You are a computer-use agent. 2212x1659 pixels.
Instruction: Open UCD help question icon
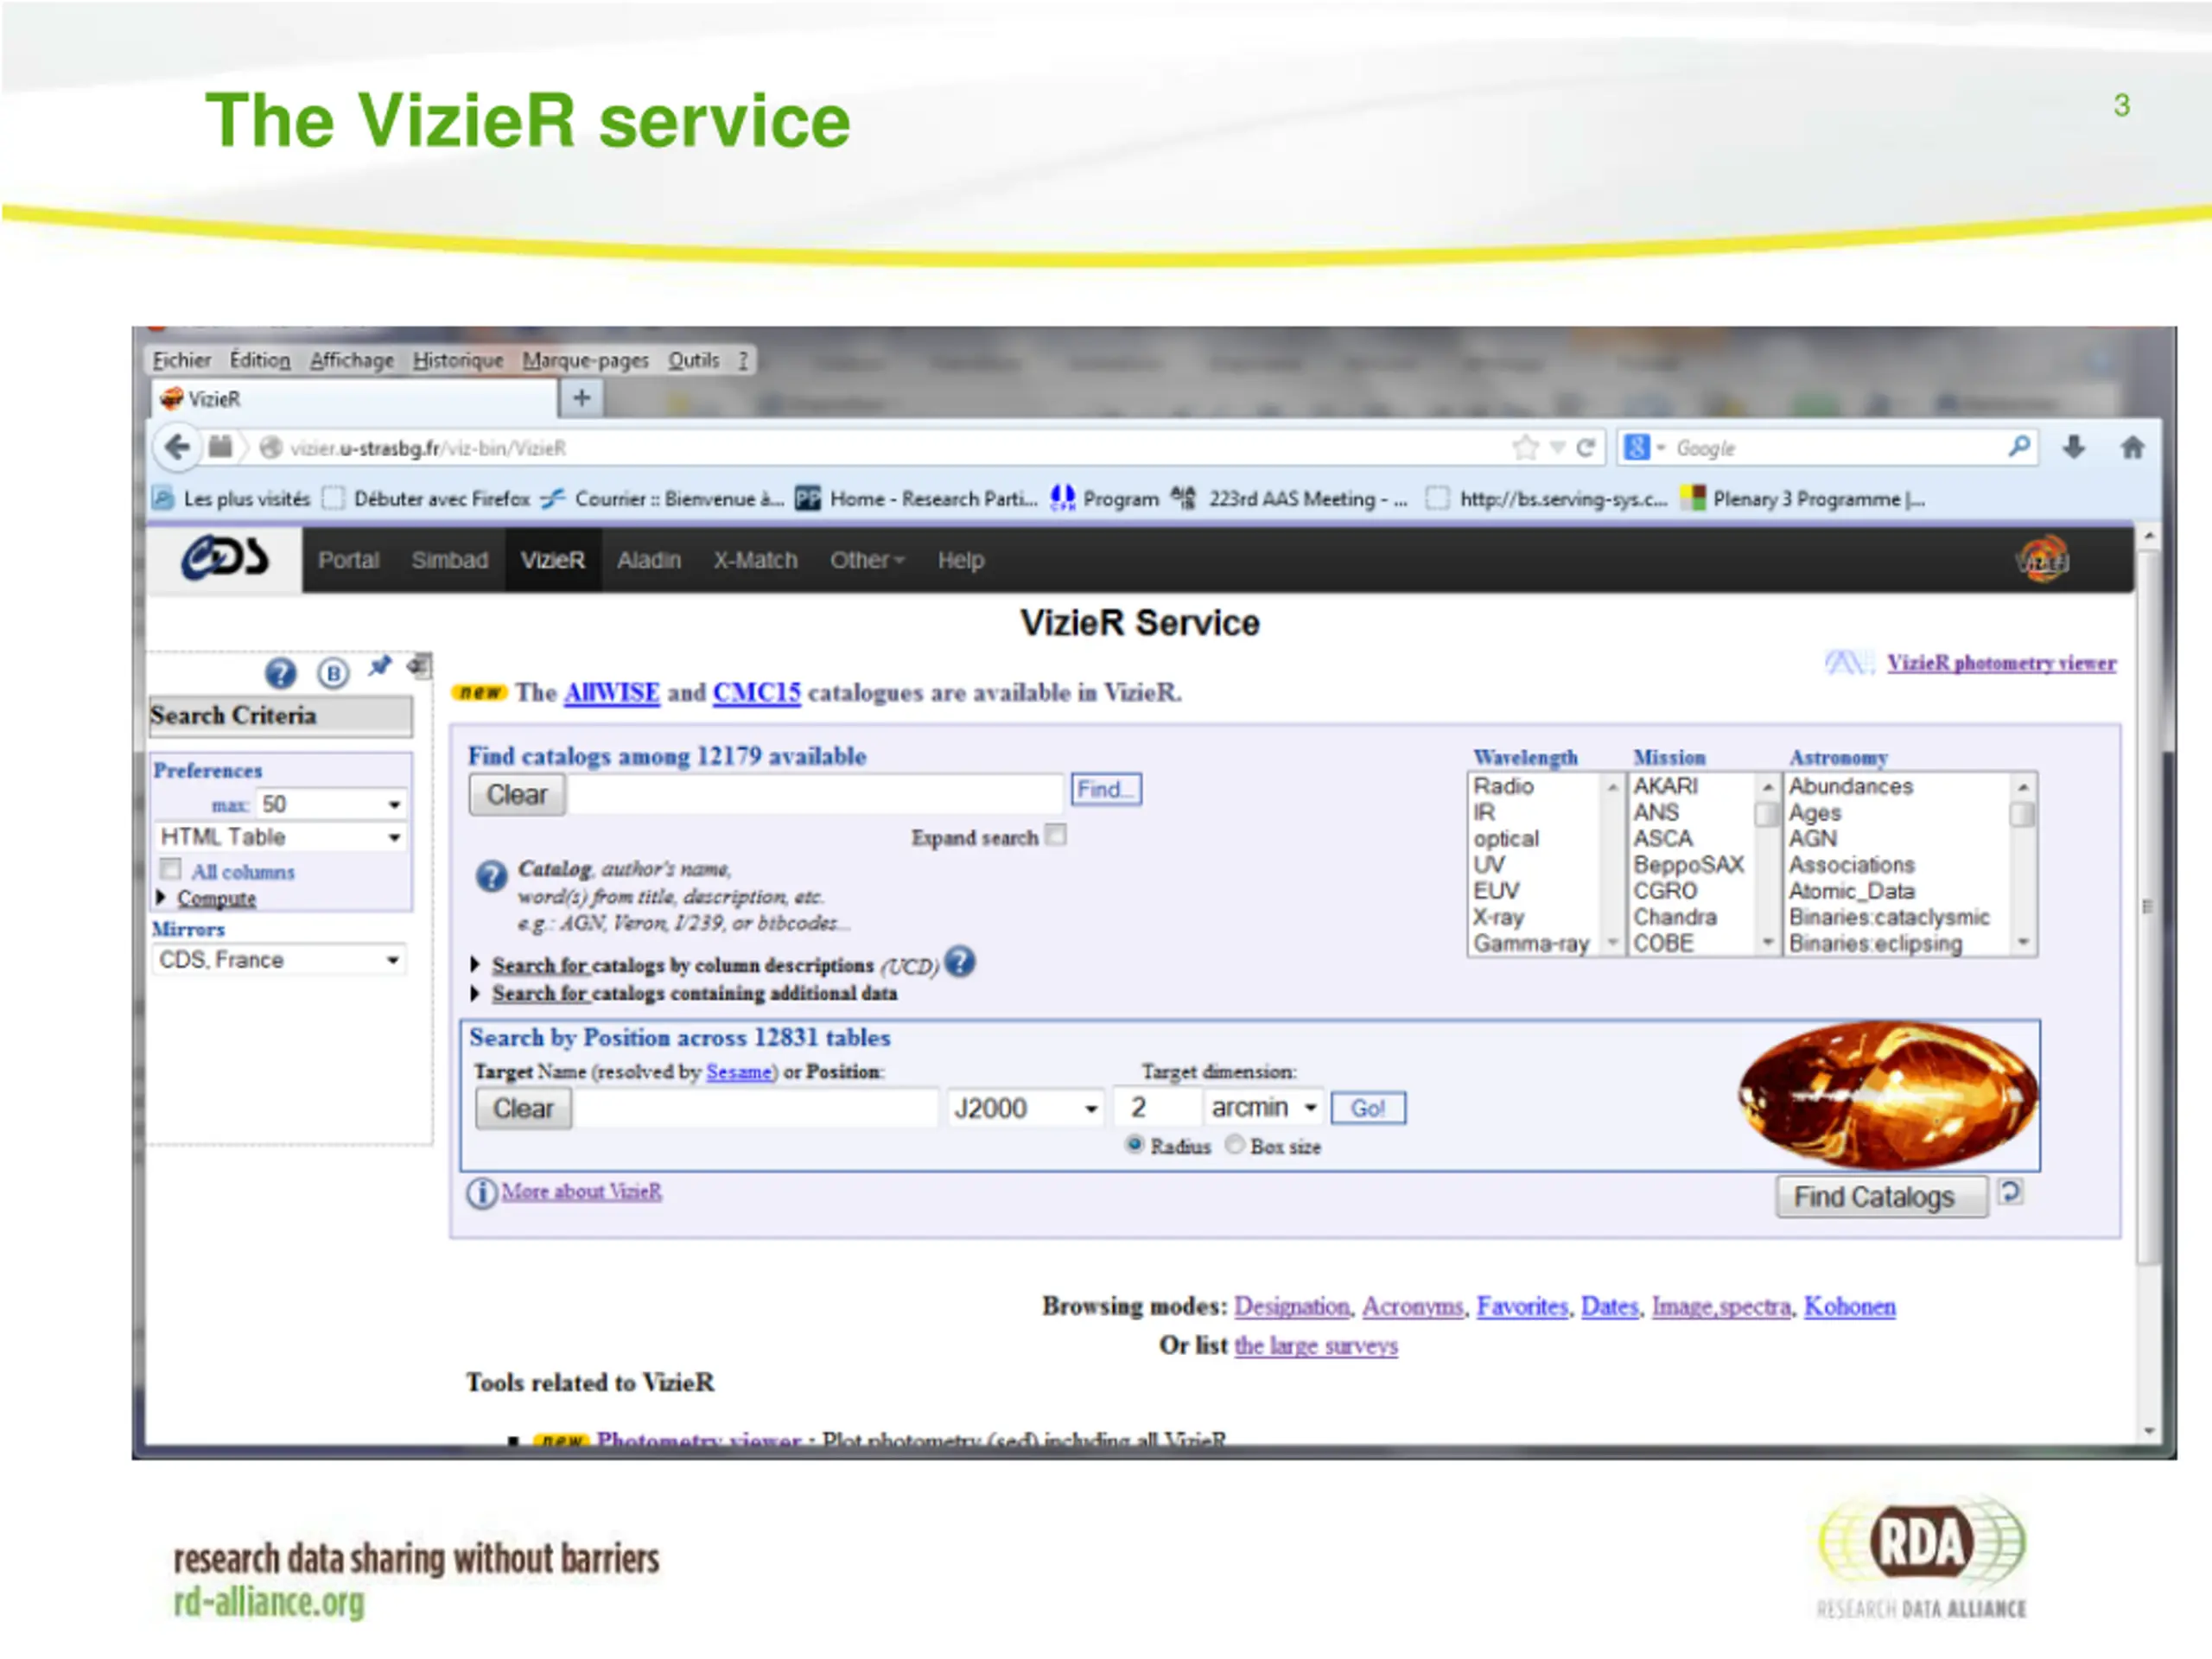click(959, 962)
